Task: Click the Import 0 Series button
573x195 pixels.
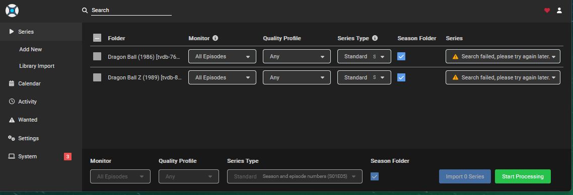Action: (465, 176)
